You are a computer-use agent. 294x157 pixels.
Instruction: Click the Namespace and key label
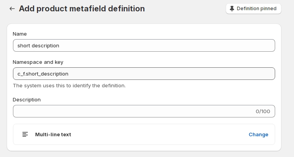click(x=38, y=62)
